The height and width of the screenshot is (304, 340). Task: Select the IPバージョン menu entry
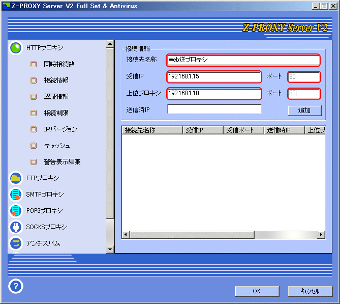click(x=60, y=129)
